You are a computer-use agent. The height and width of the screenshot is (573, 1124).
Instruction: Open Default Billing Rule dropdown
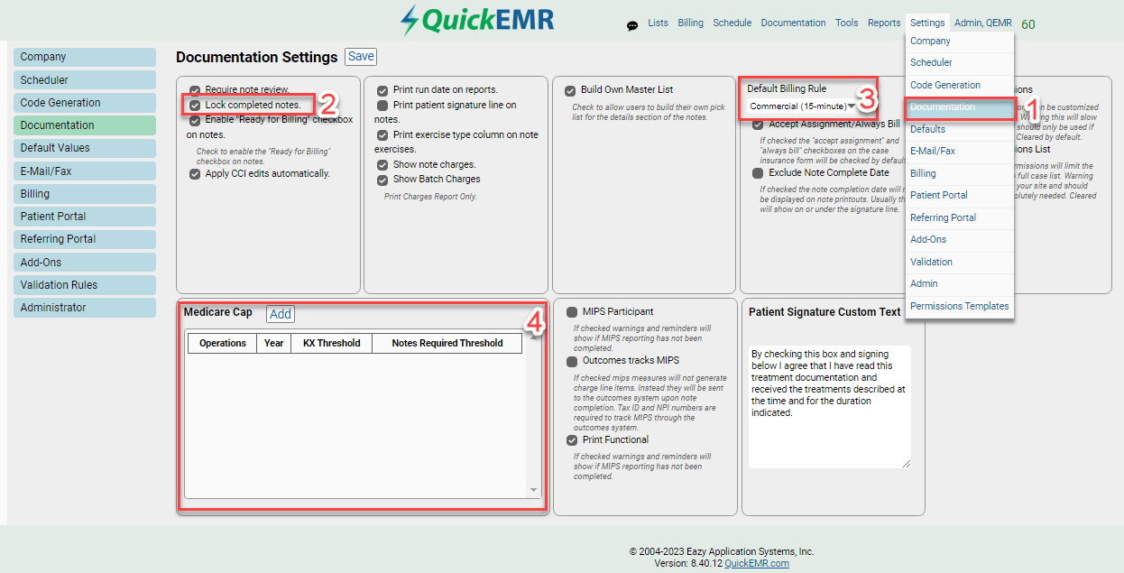802,106
